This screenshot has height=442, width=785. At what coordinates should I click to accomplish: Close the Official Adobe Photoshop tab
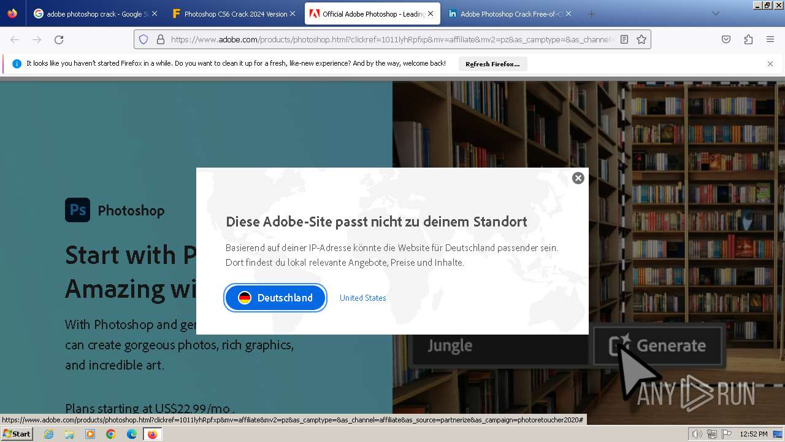(431, 14)
